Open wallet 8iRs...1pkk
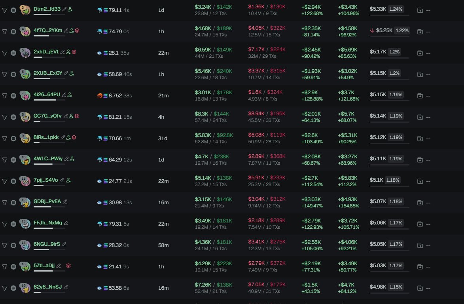The height and width of the screenshot is (304, 464). 46,137
